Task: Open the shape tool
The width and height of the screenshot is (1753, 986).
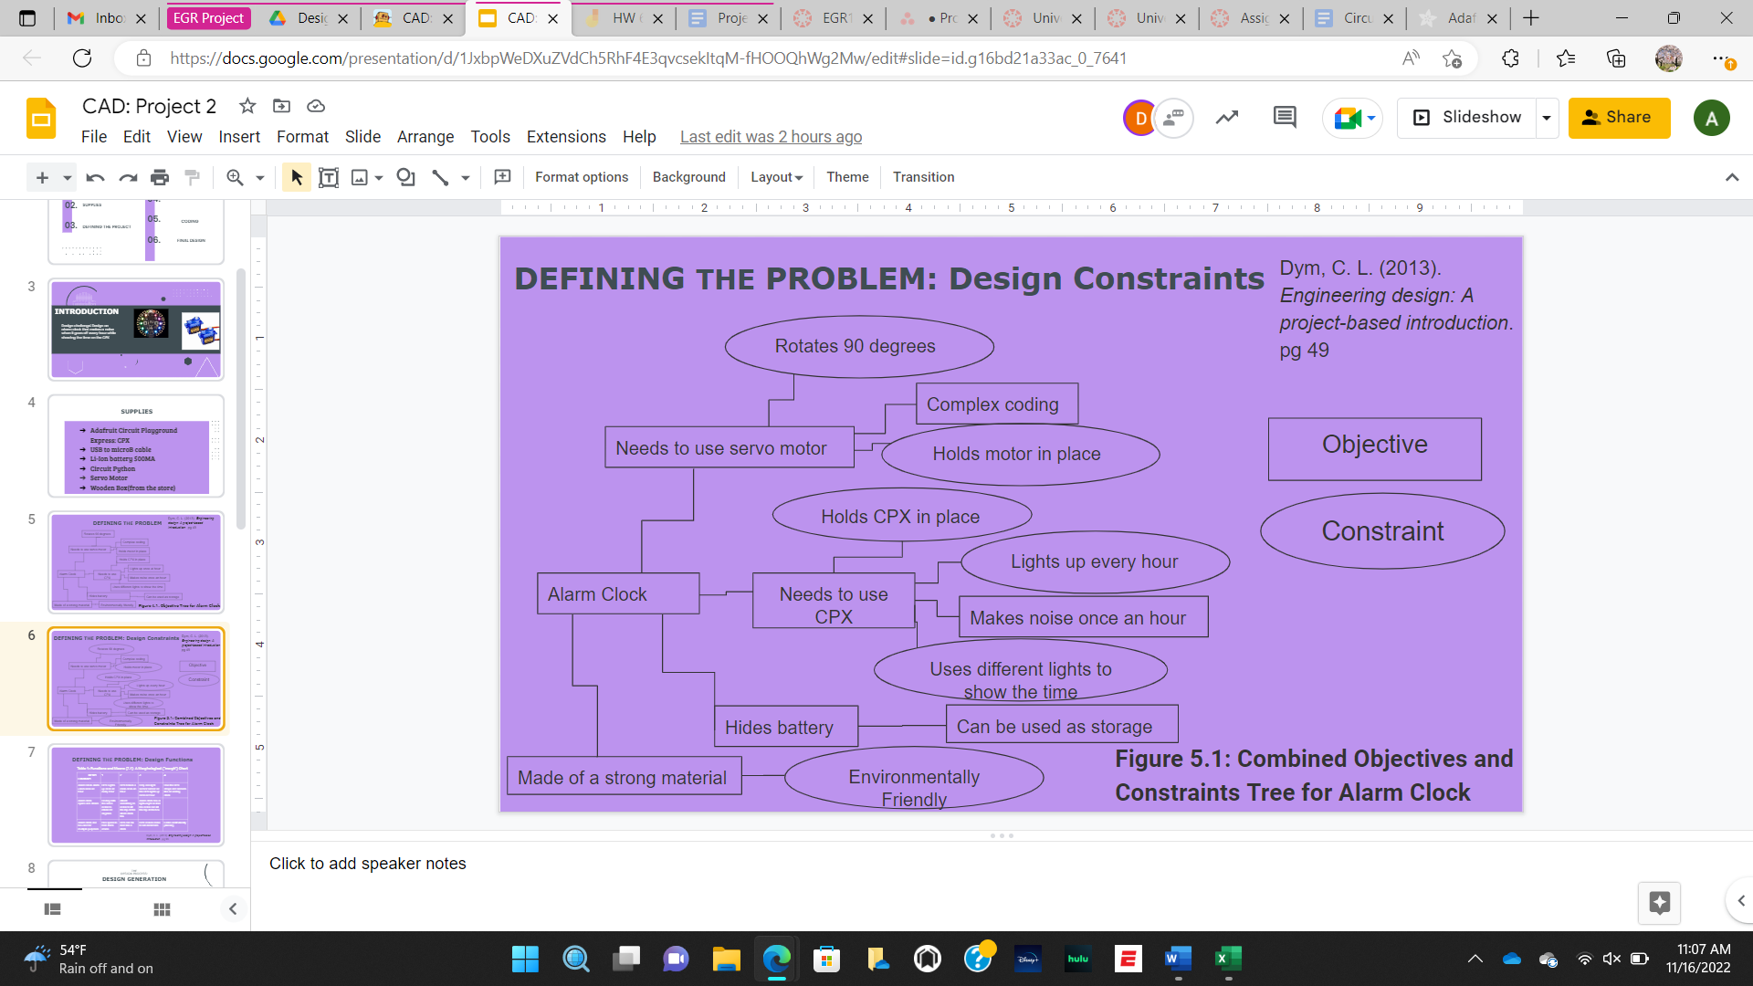Action: [x=405, y=177]
